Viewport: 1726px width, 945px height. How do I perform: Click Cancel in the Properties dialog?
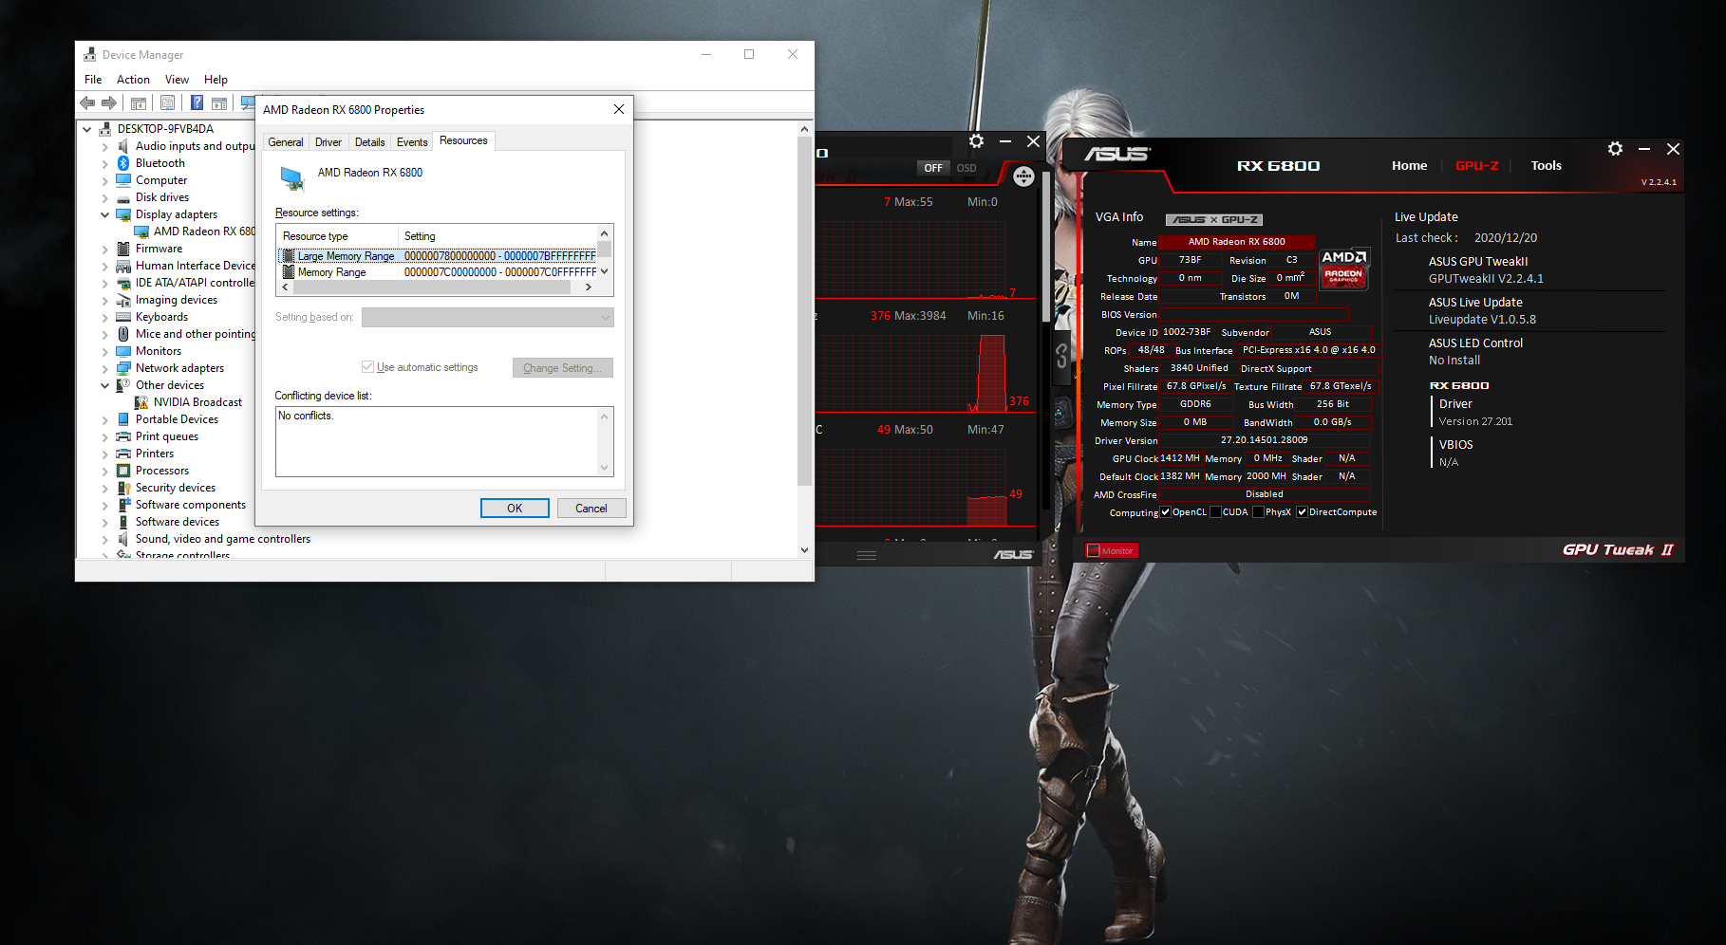coord(591,509)
